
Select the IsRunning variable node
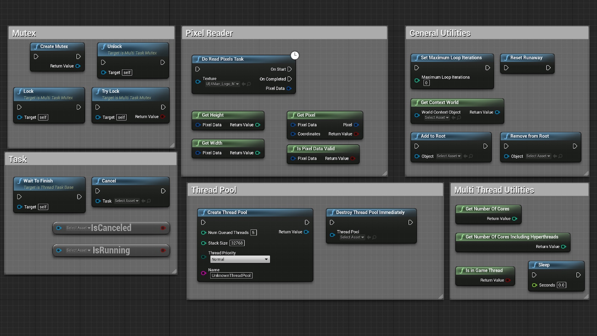pyautogui.click(x=111, y=250)
